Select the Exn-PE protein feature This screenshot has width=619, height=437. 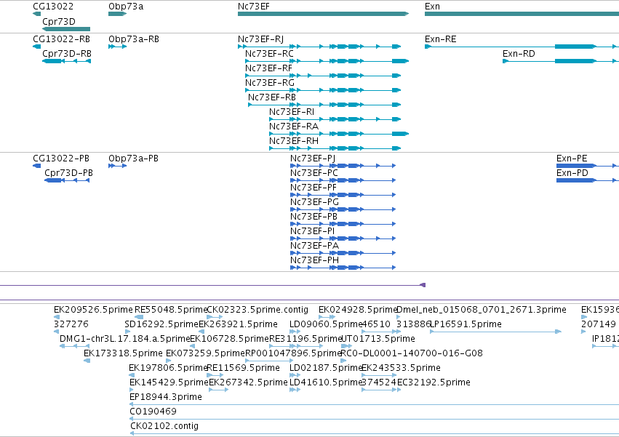(x=588, y=166)
